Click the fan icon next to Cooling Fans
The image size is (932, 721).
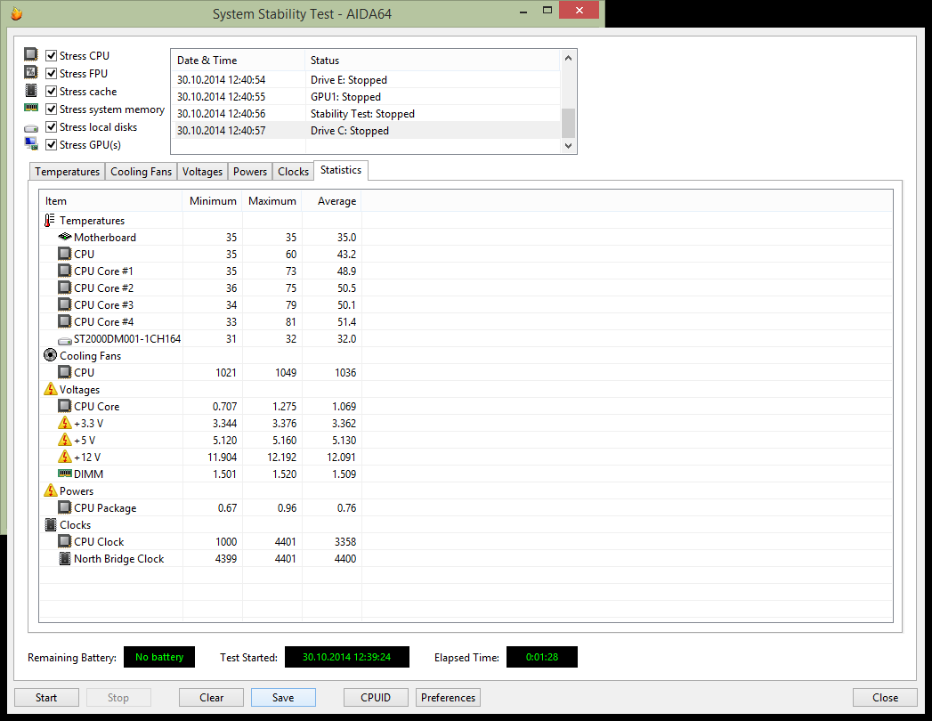pyautogui.click(x=51, y=355)
